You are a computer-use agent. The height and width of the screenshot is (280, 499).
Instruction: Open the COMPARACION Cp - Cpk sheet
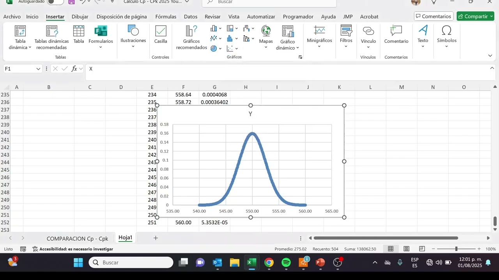(77, 238)
